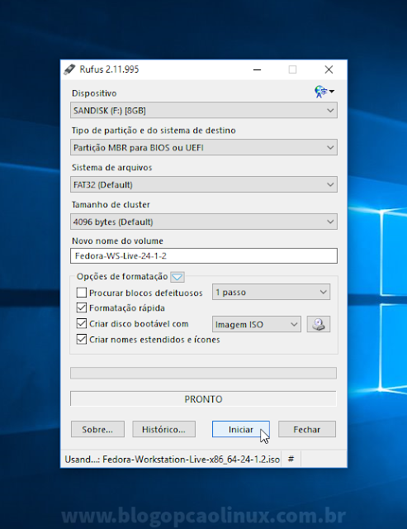This screenshot has width=407, height=529.
Task: Open the language selection globe icon
Action: pos(324,92)
